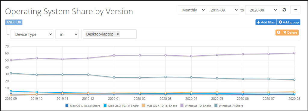Click the 'Operating System Share by Version' title
308x111 pixels.
point(69,12)
